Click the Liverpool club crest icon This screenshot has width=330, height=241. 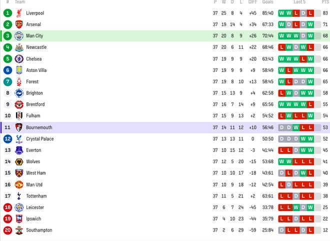(x=19, y=13)
